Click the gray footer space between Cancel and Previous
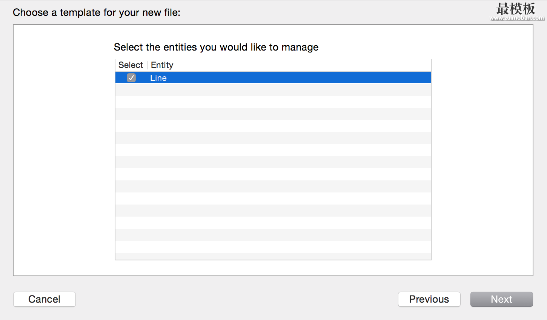 [237, 299]
